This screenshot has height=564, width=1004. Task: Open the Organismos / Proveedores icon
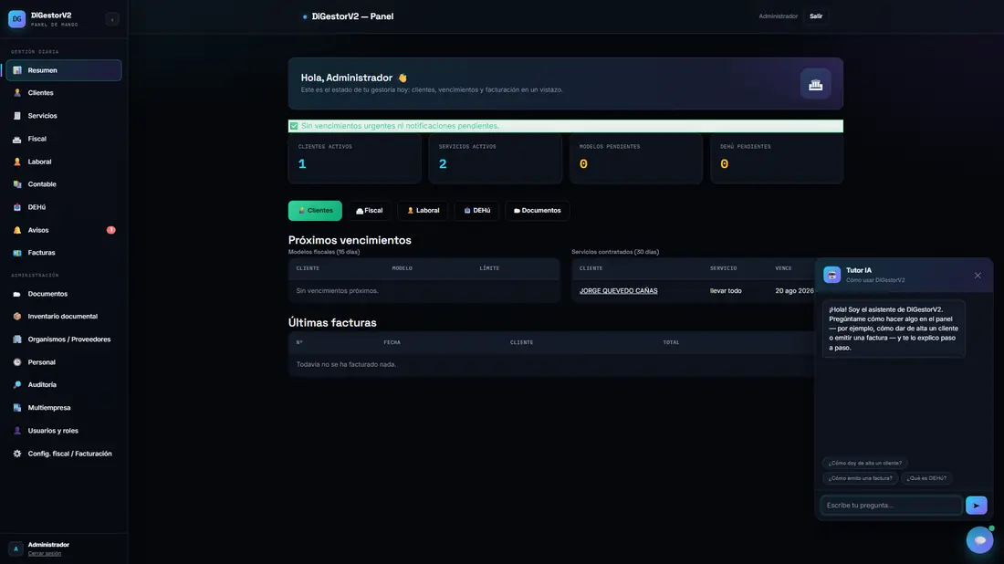pos(17,339)
